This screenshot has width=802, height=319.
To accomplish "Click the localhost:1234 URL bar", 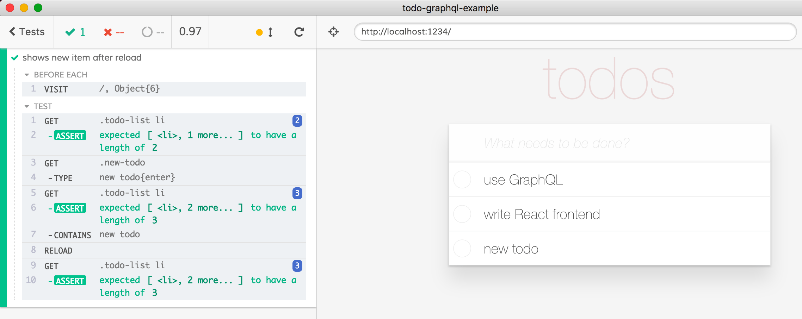I will (x=575, y=32).
